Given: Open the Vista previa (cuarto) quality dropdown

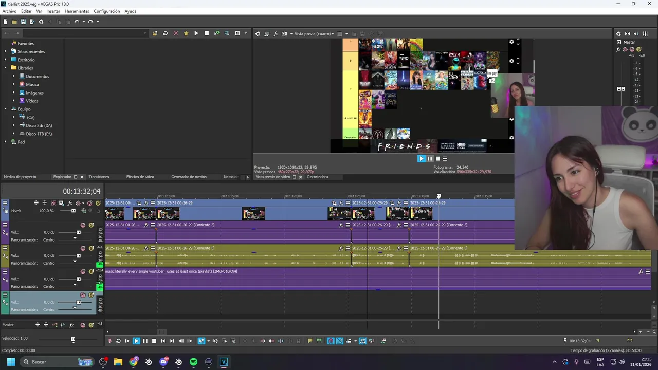Looking at the screenshot, I should pos(314,34).
